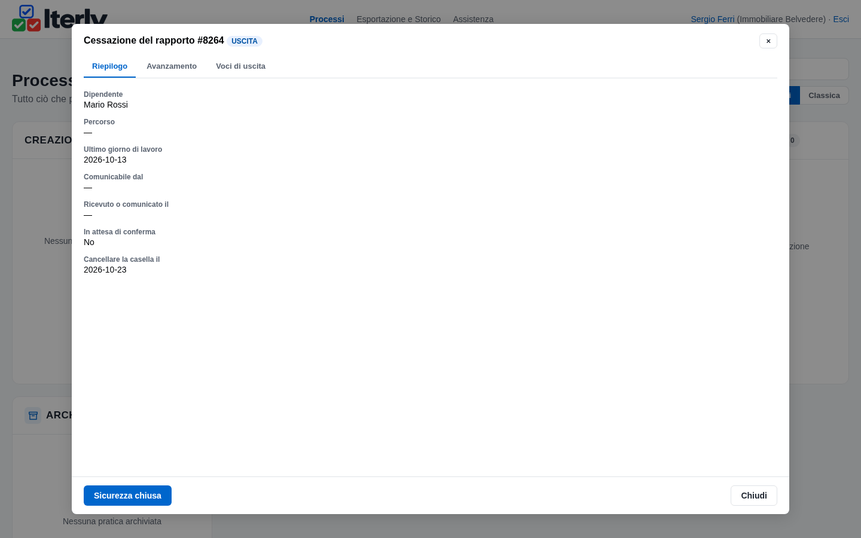Select the employee name Mario Rossi

[106, 105]
